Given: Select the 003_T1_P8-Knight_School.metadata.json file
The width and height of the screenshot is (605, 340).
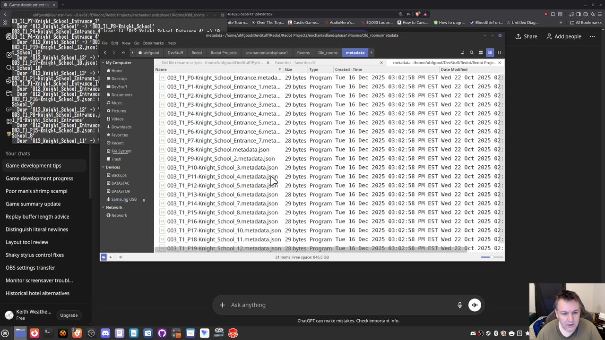Looking at the screenshot, I should coord(218,150).
